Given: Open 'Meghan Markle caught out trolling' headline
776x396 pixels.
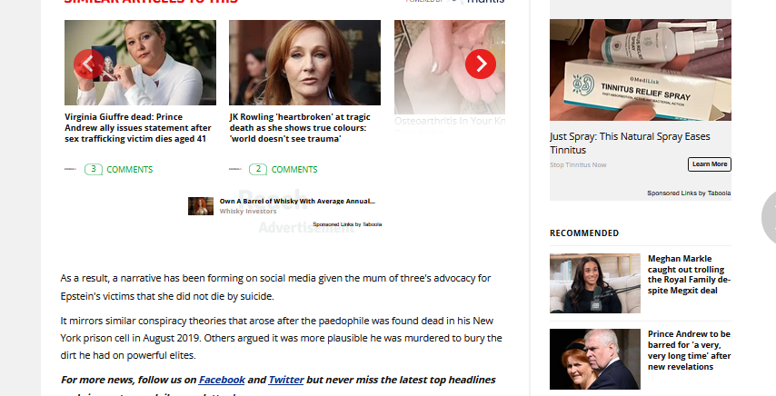Looking at the screenshot, I should [x=689, y=274].
